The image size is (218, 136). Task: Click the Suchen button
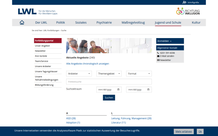pos(109,98)
